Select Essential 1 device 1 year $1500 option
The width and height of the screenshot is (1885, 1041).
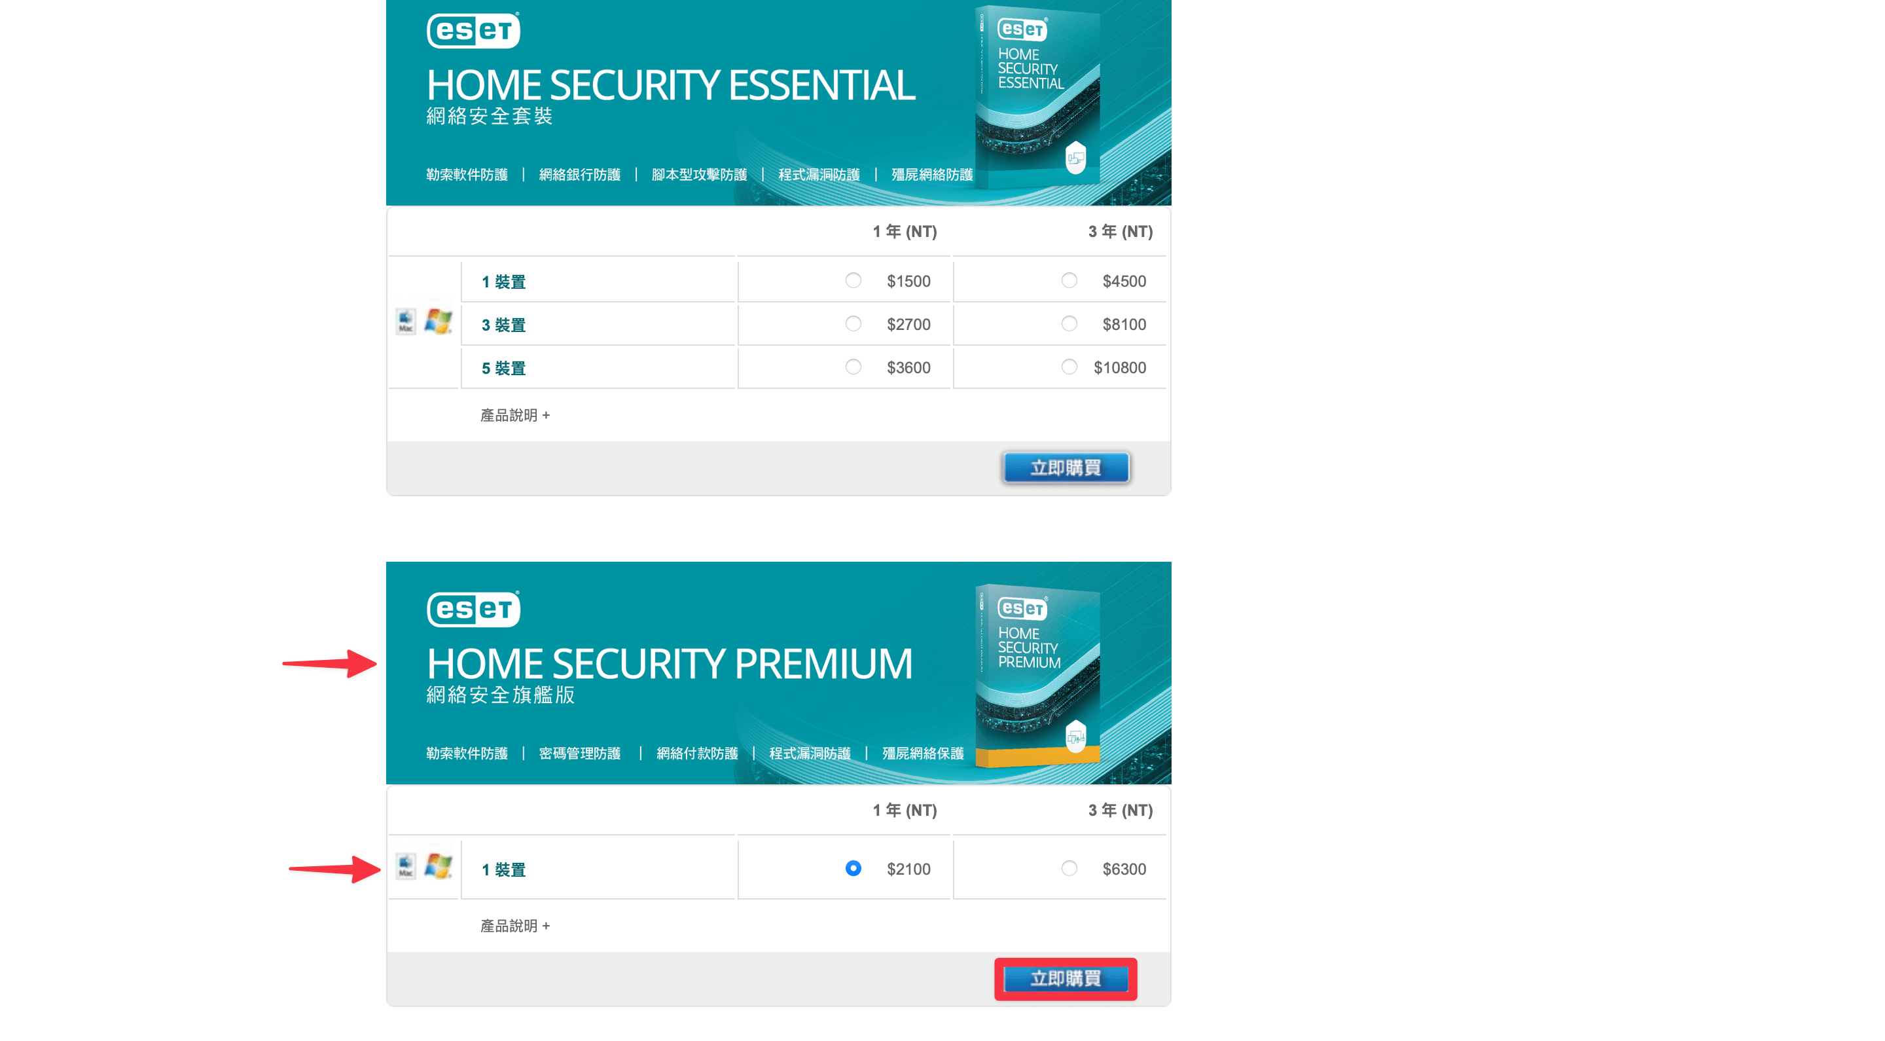[853, 280]
